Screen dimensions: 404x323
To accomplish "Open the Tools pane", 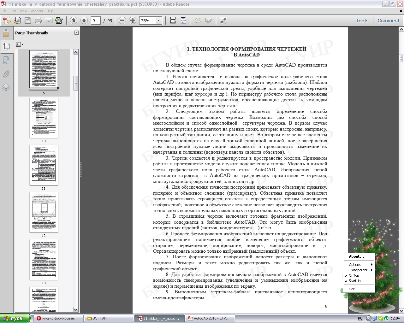I will click(x=362, y=21).
